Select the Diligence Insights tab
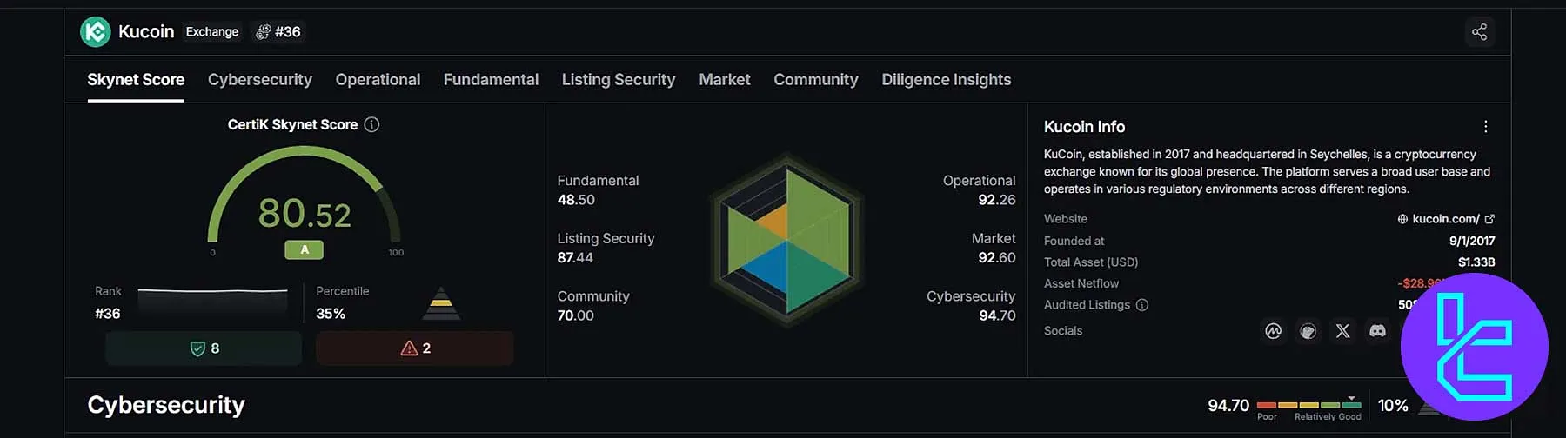This screenshot has height=438, width=1566. (946, 80)
